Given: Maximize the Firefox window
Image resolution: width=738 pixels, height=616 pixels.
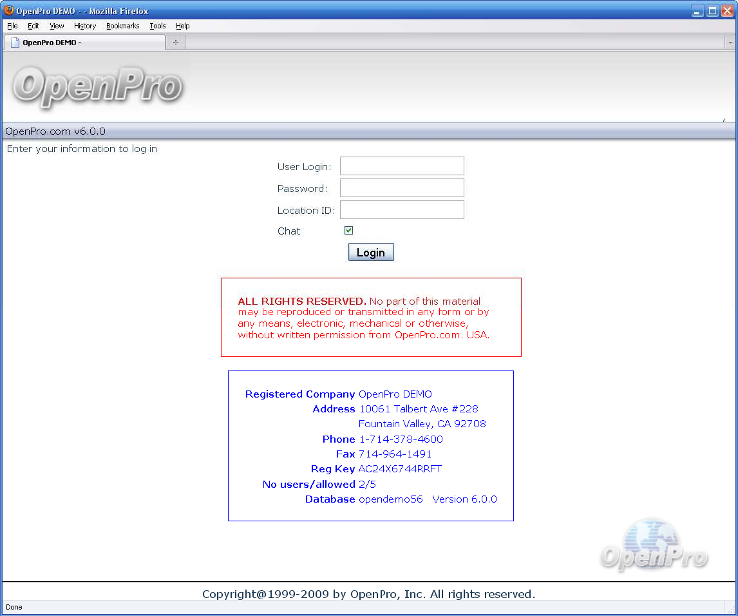Looking at the screenshot, I should [712, 10].
